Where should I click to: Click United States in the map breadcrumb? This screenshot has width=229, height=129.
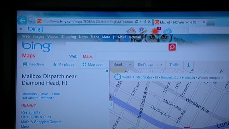point(143,77)
